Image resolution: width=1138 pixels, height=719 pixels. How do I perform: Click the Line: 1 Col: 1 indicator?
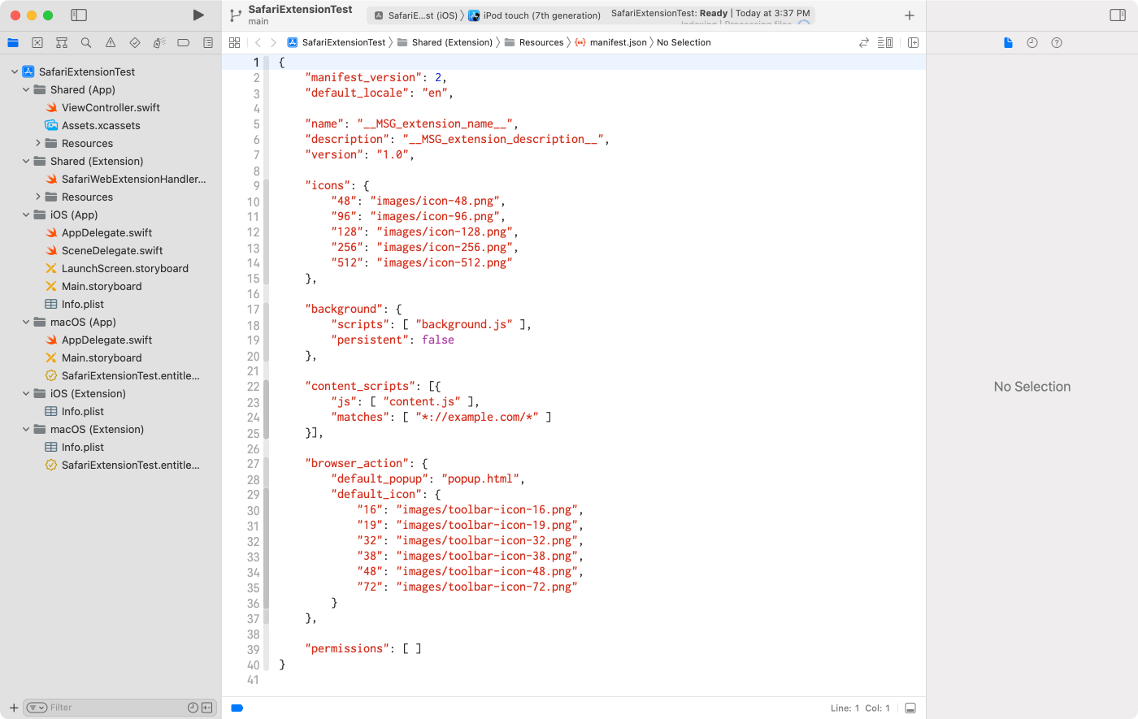[x=860, y=708]
